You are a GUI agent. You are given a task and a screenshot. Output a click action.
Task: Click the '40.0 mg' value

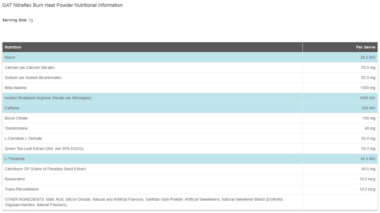[x=368, y=169]
